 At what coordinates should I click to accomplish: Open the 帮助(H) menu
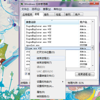click(58, 9)
